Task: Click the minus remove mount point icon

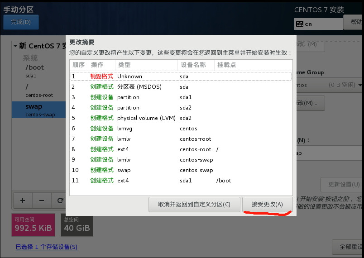Action: (42, 201)
